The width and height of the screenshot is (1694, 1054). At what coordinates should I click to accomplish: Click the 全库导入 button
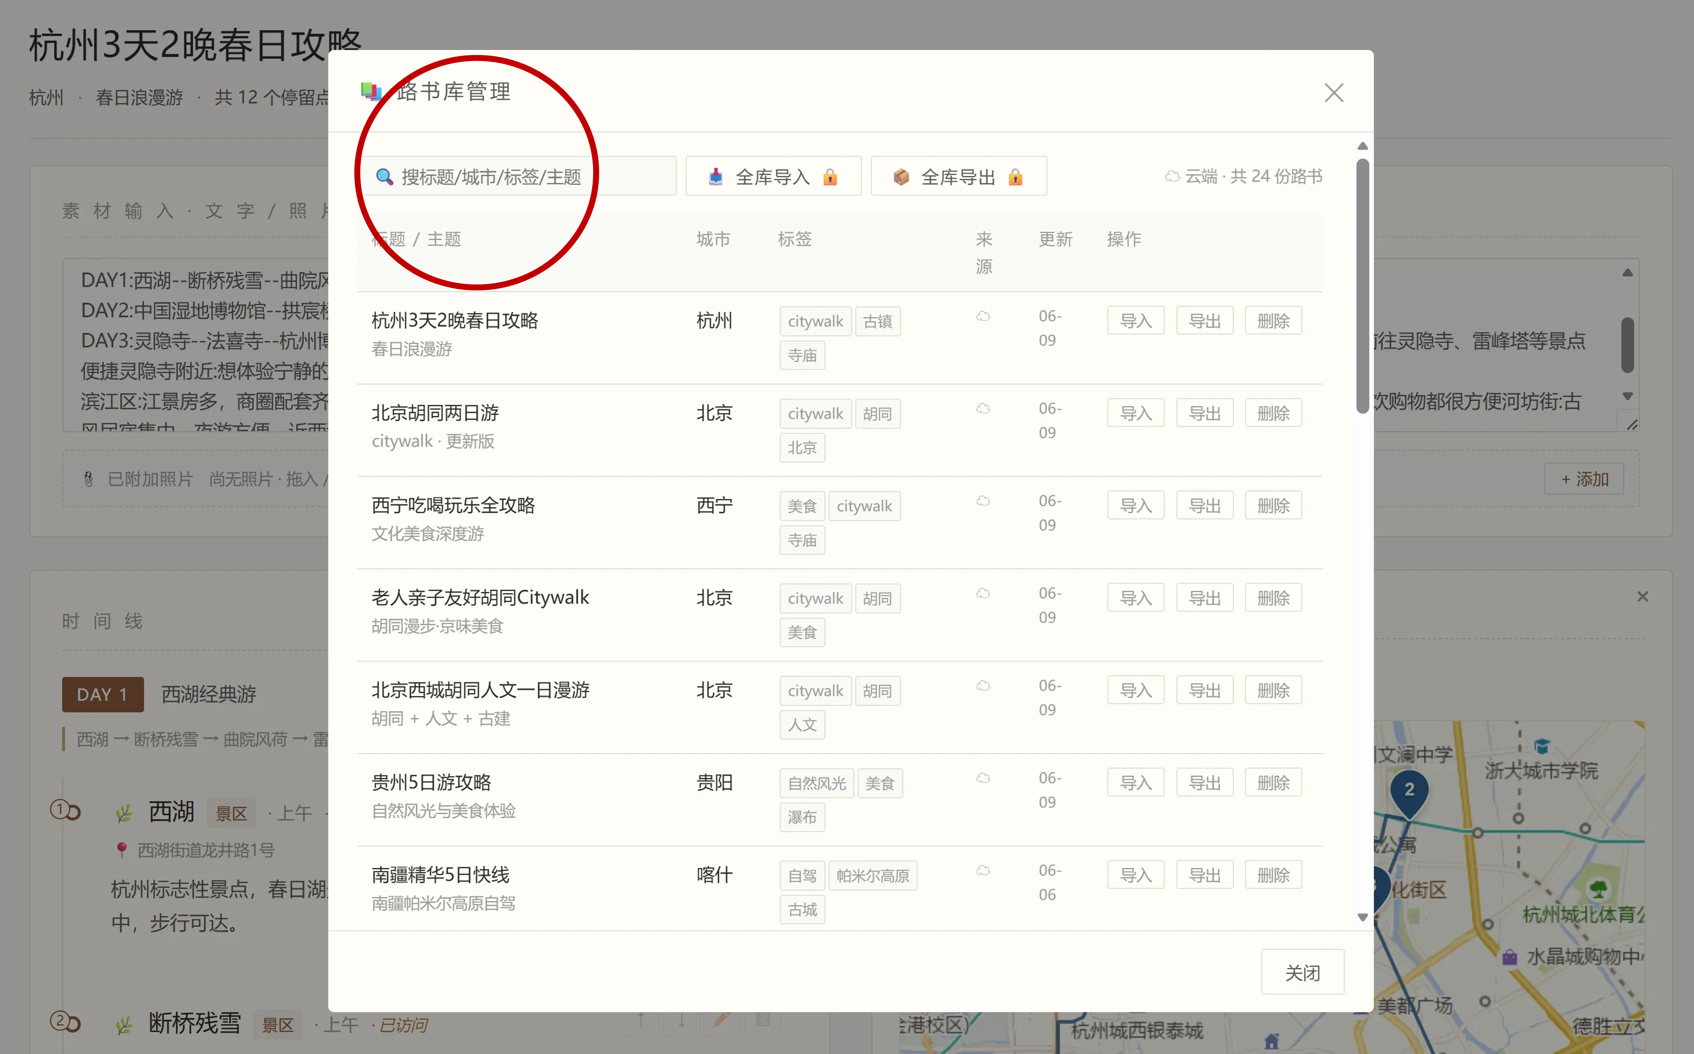773,176
